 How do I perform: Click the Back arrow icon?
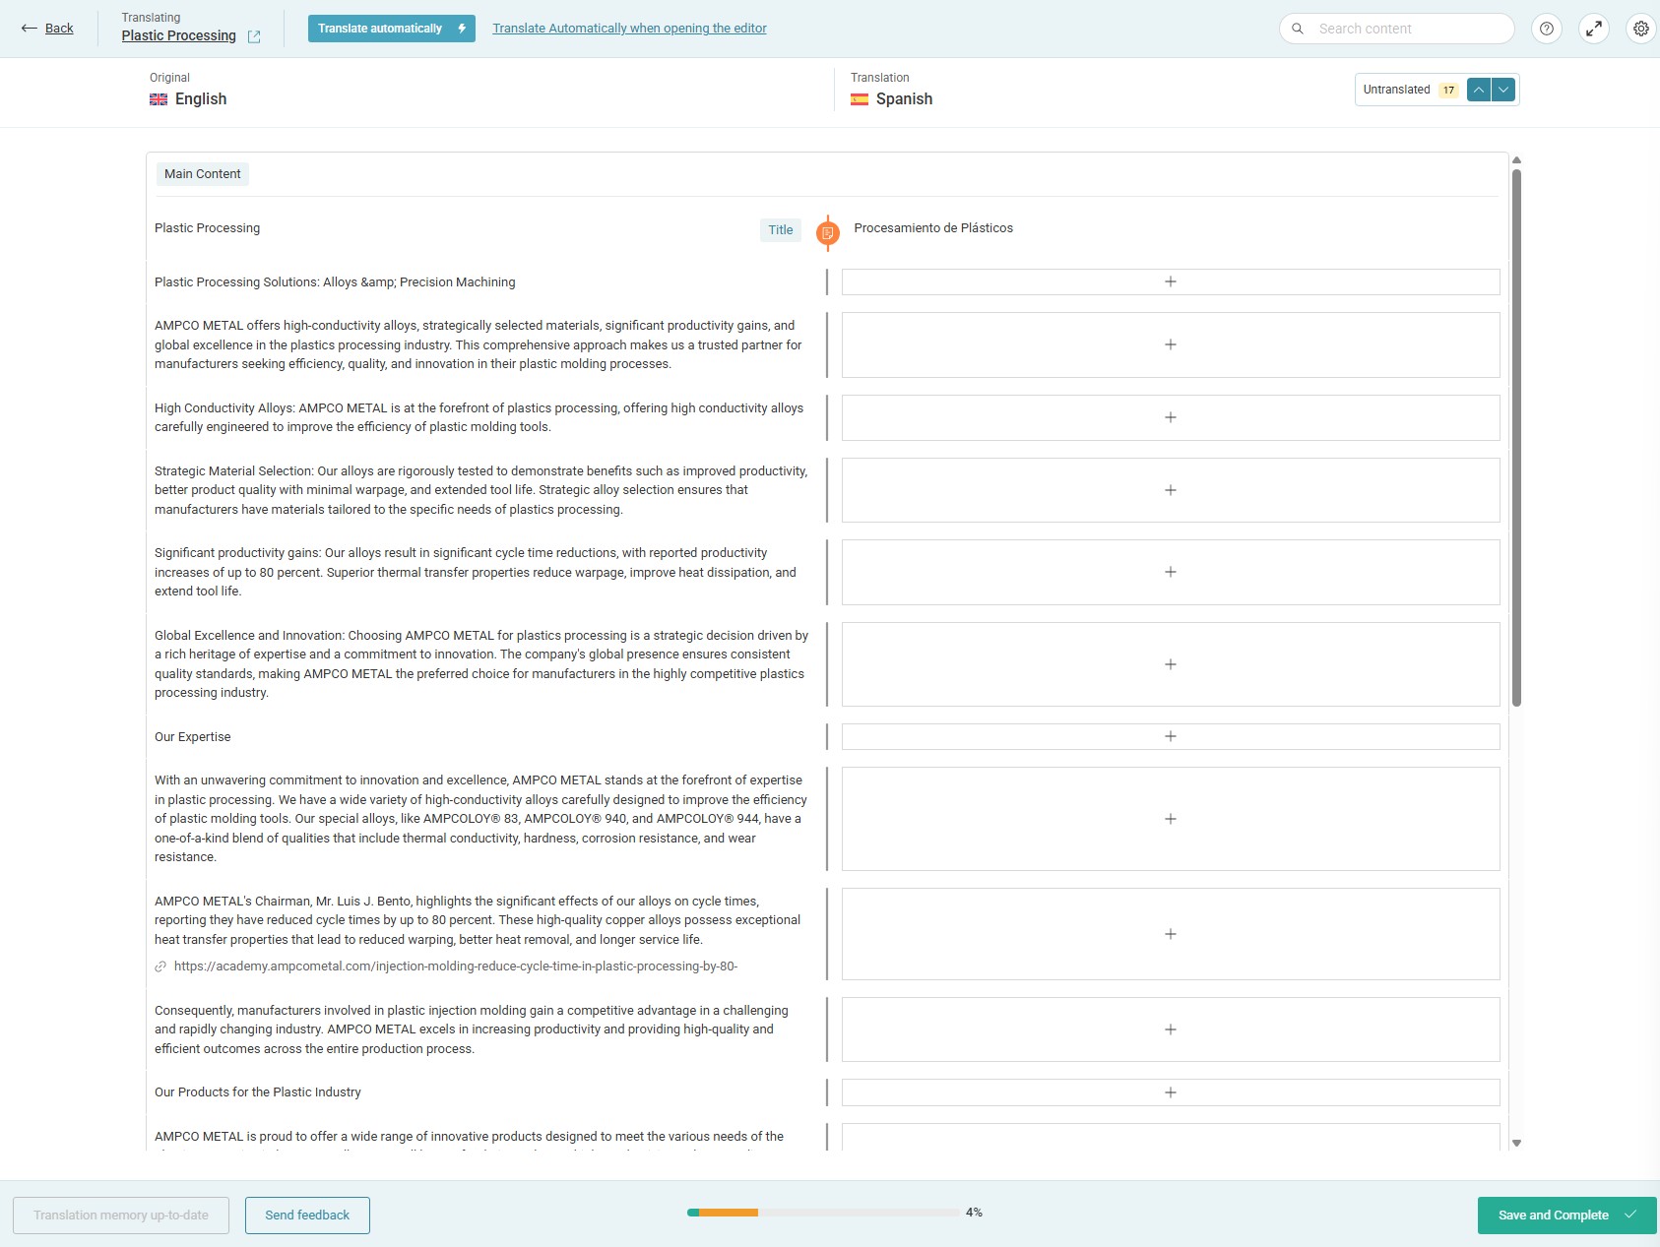(x=30, y=29)
